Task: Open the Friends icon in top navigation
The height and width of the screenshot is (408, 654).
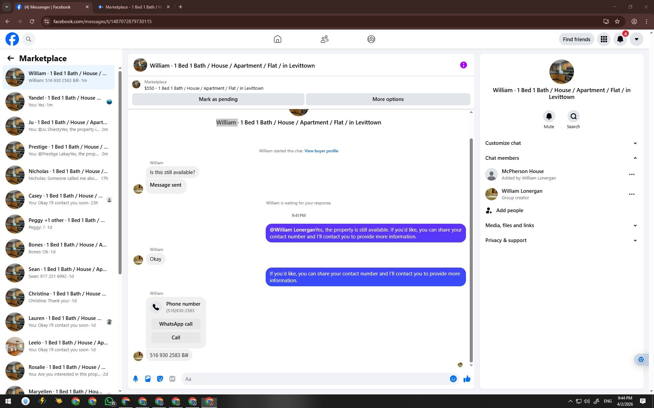Action: (325, 39)
